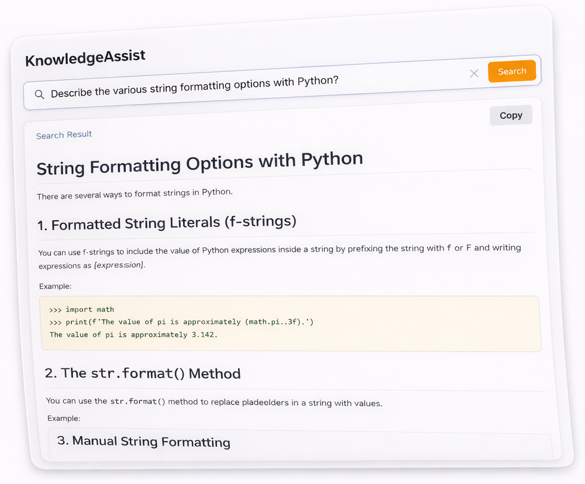Click the Formatted String Literals section heading
Screen dimensions: 585x484
click(167, 223)
